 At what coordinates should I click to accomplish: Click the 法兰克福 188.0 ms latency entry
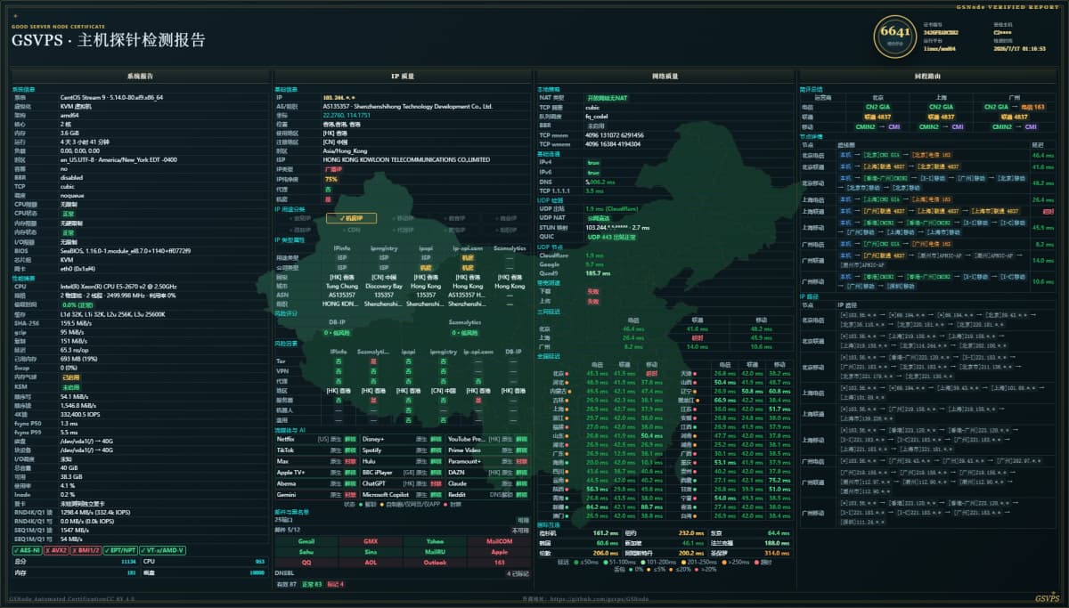coord(752,542)
